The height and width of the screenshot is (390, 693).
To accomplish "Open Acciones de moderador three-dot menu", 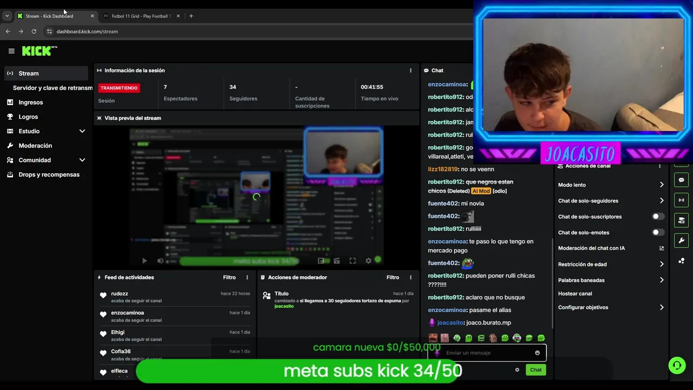I will 410,277.
